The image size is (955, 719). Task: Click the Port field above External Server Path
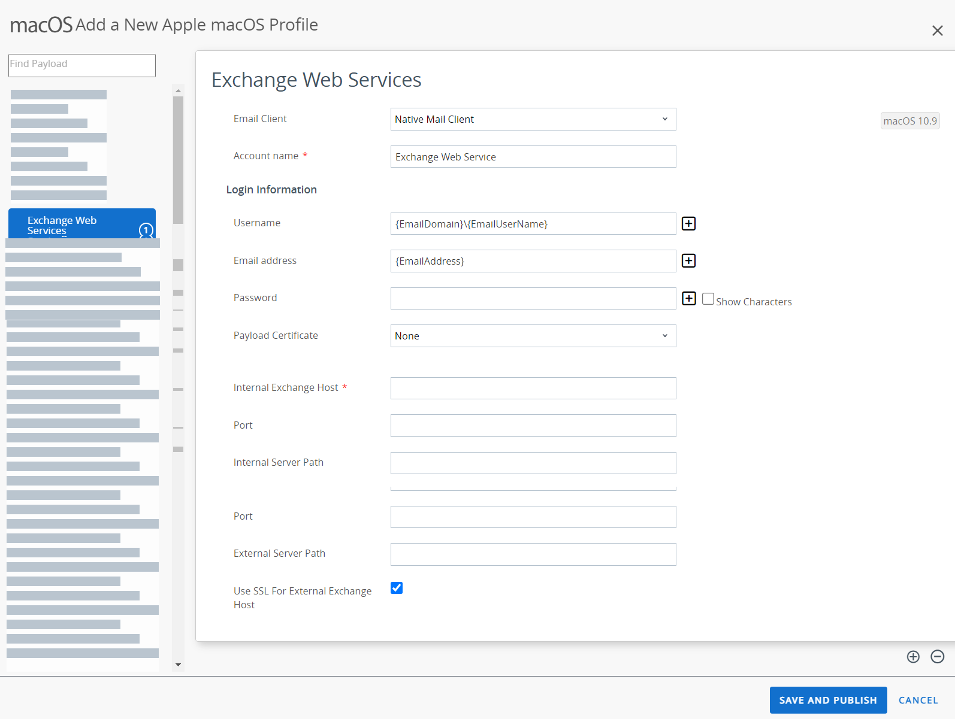click(533, 517)
